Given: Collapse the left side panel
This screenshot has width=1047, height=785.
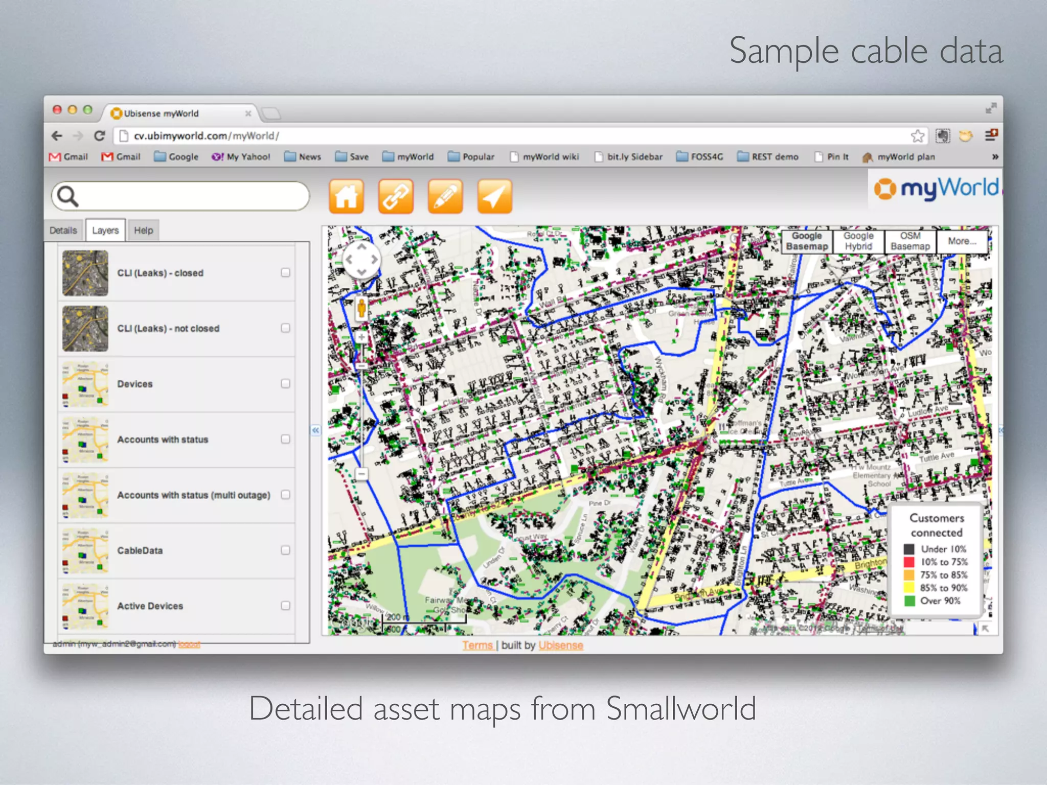Looking at the screenshot, I should (315, 430).
